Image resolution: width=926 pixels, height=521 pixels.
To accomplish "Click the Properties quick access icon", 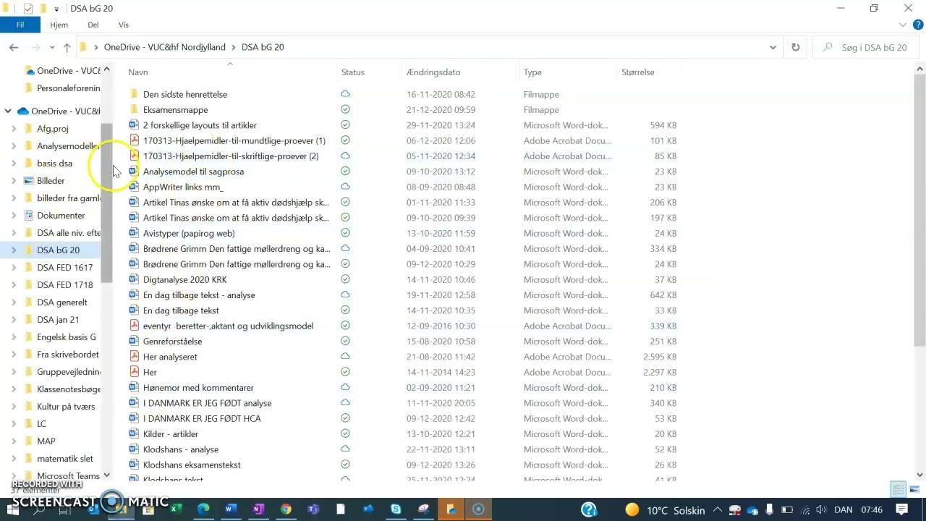I will (x=28, y=9).
